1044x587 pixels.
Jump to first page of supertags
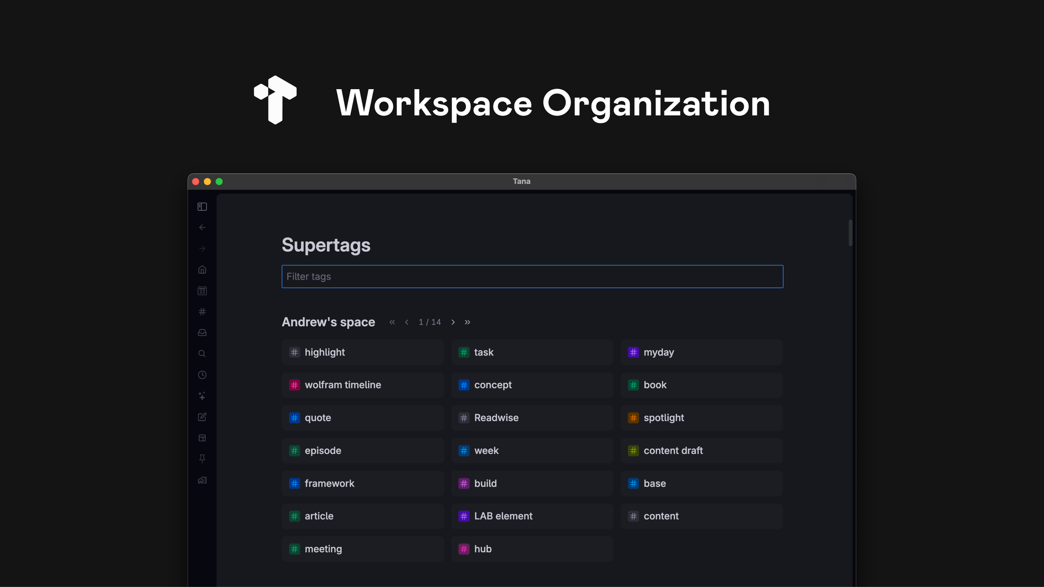392,322
